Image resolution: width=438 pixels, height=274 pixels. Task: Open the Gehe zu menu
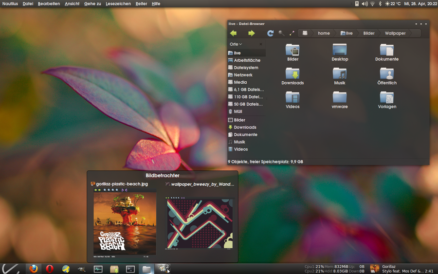pos(92,3)
